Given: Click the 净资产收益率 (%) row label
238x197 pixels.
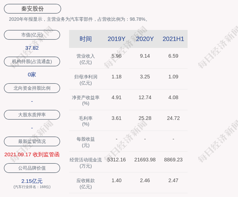Looking at the screenshot, I should coord(86,100).
